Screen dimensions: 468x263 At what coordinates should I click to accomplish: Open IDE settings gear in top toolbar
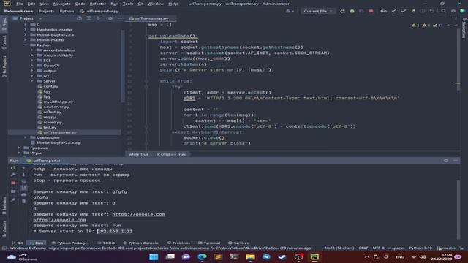tap(453, 11)
